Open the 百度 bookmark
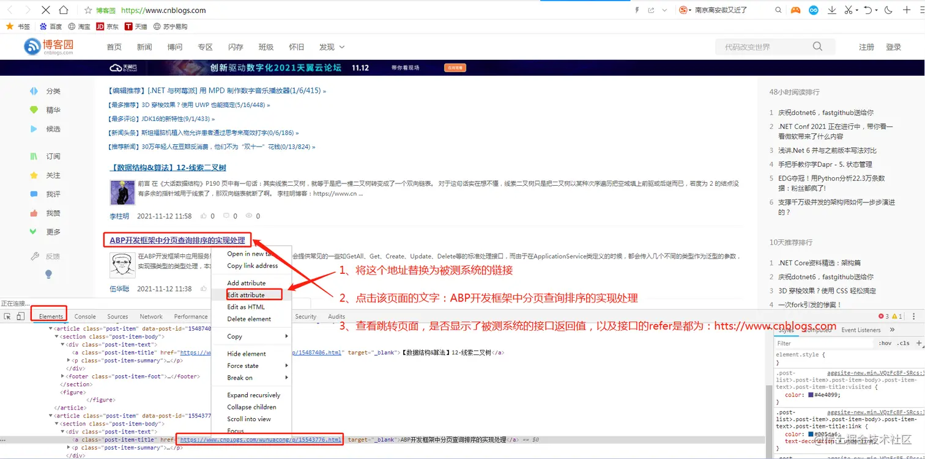 tap(51, 26)
